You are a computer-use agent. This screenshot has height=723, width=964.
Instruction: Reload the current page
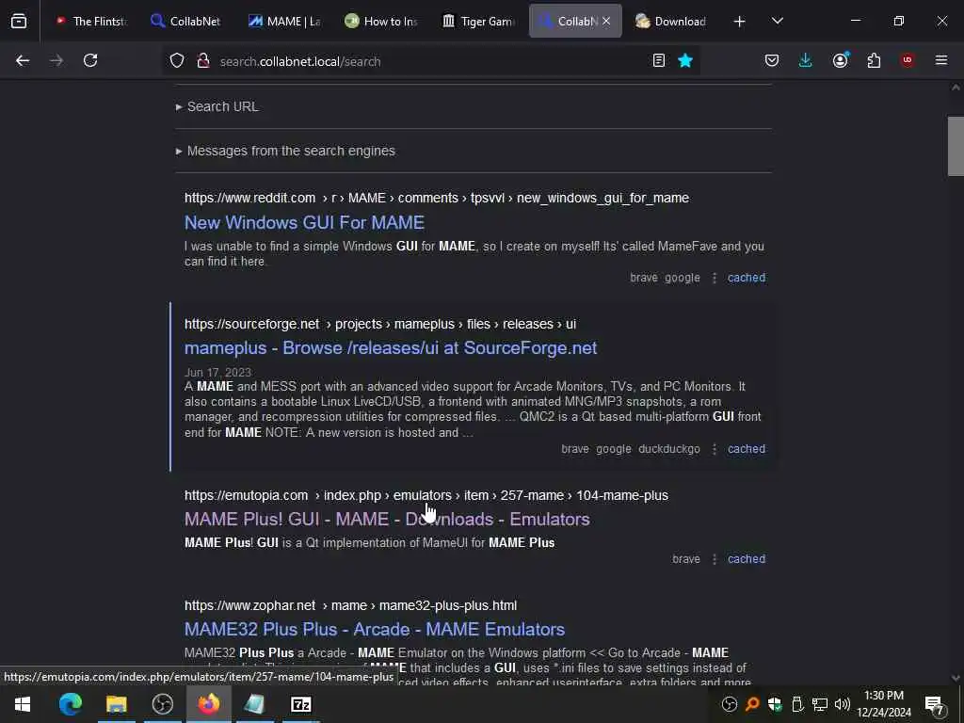pyautogui.click(x=90, y=60)
